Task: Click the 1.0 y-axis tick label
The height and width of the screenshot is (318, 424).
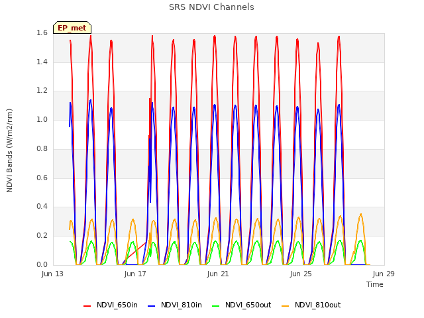Action: 42,119
